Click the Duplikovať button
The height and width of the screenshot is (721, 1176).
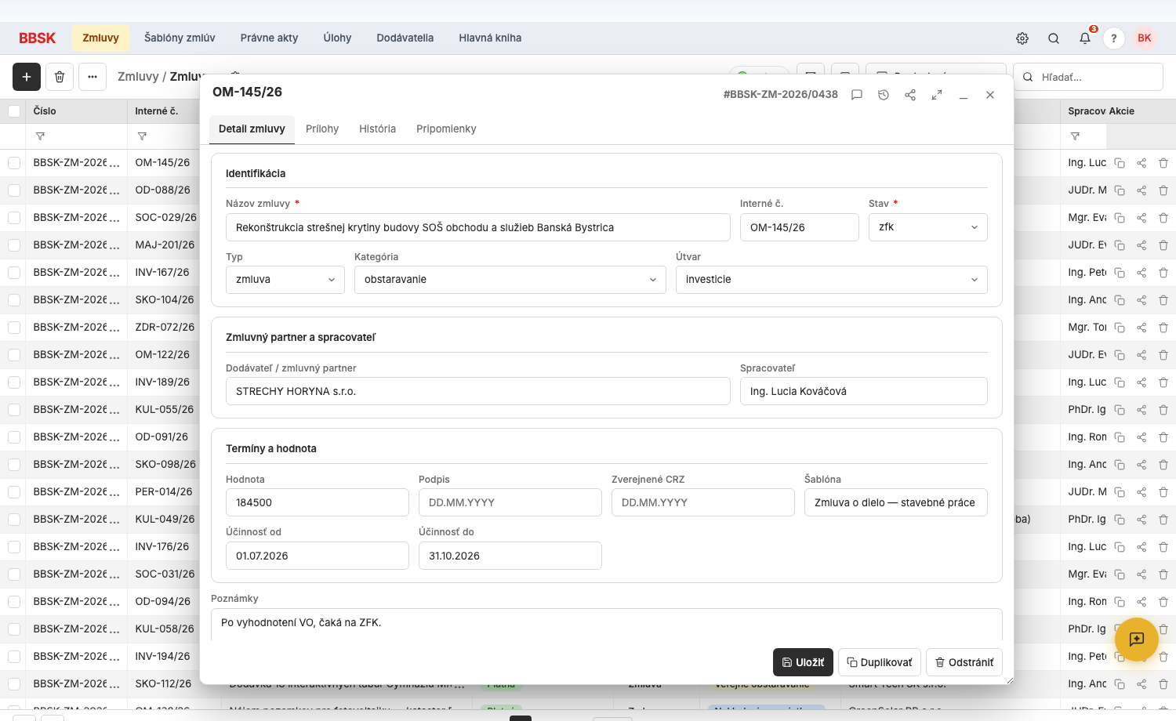[880, 662]
